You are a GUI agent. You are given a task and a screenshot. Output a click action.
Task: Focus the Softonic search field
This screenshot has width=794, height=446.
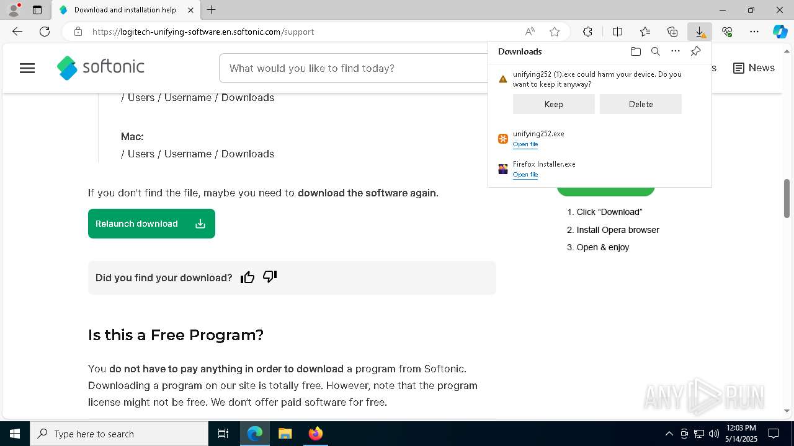(354, 68)
